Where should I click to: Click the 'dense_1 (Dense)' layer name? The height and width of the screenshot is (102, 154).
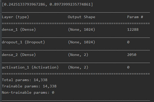click(x=19, y=30)
